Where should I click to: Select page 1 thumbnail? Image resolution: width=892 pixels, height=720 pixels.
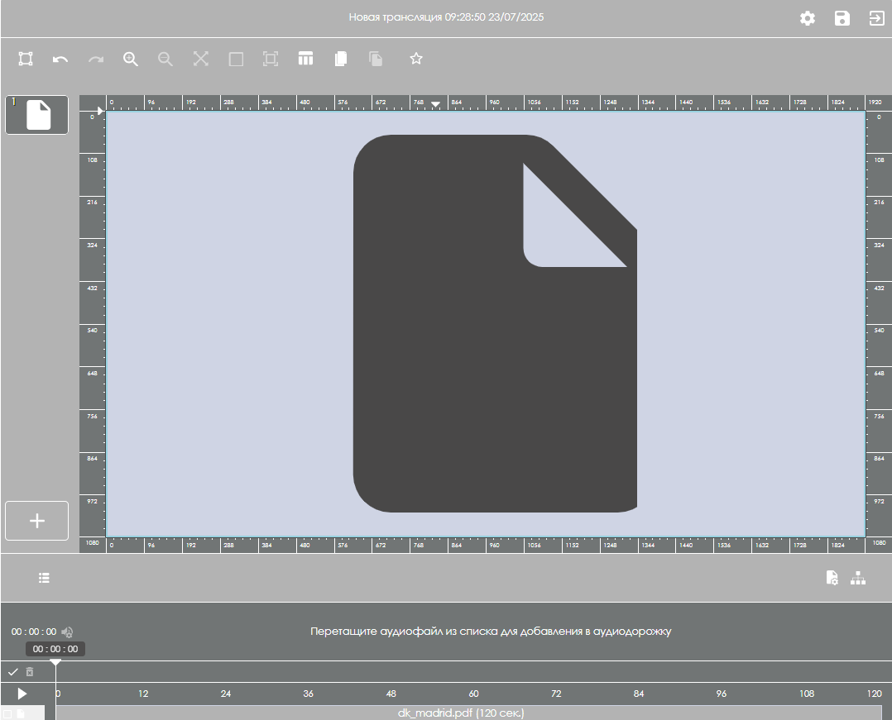(37, 115)
